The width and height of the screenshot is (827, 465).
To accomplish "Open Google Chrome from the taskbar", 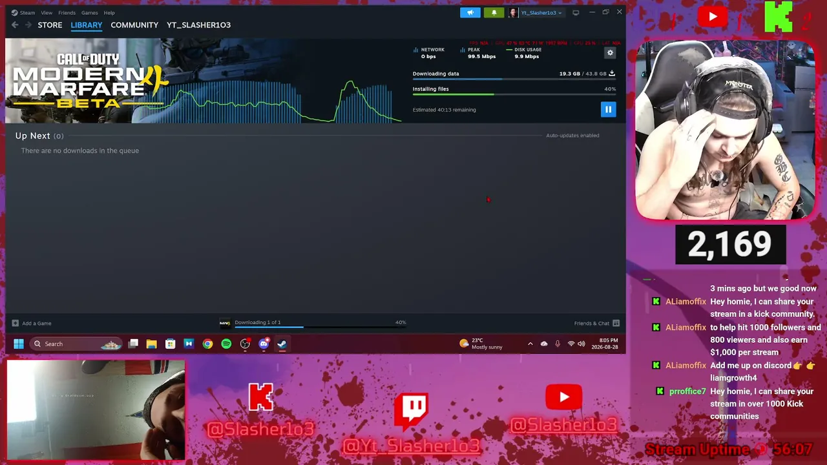I will [207, 344].
